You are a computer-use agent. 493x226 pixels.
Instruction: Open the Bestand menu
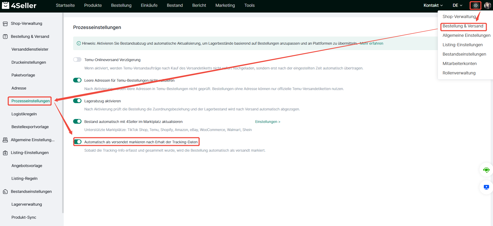(175, 5)
